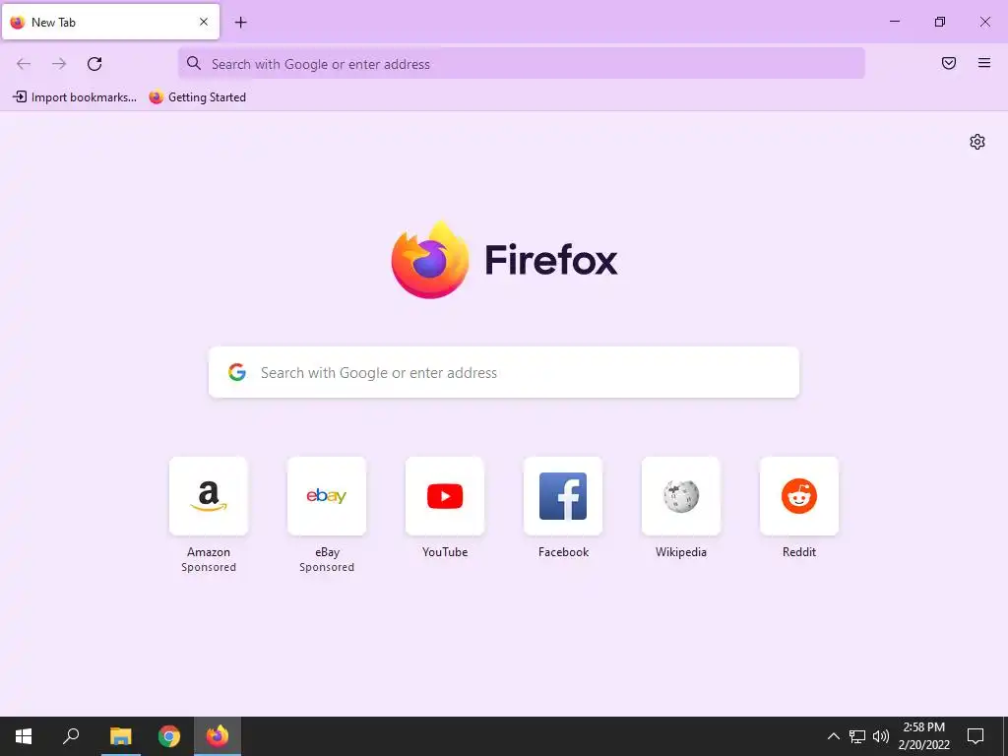
Task: Reload the current page
Action: [x=94, y=64]
